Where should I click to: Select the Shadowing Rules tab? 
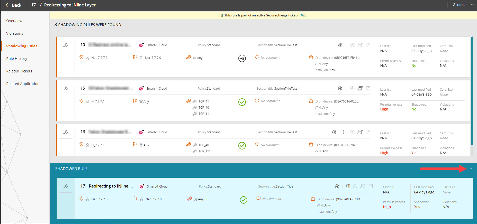22,46
